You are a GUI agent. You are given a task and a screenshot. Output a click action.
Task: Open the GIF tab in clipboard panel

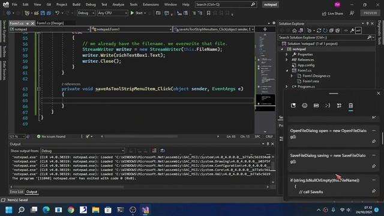[316, 106]
